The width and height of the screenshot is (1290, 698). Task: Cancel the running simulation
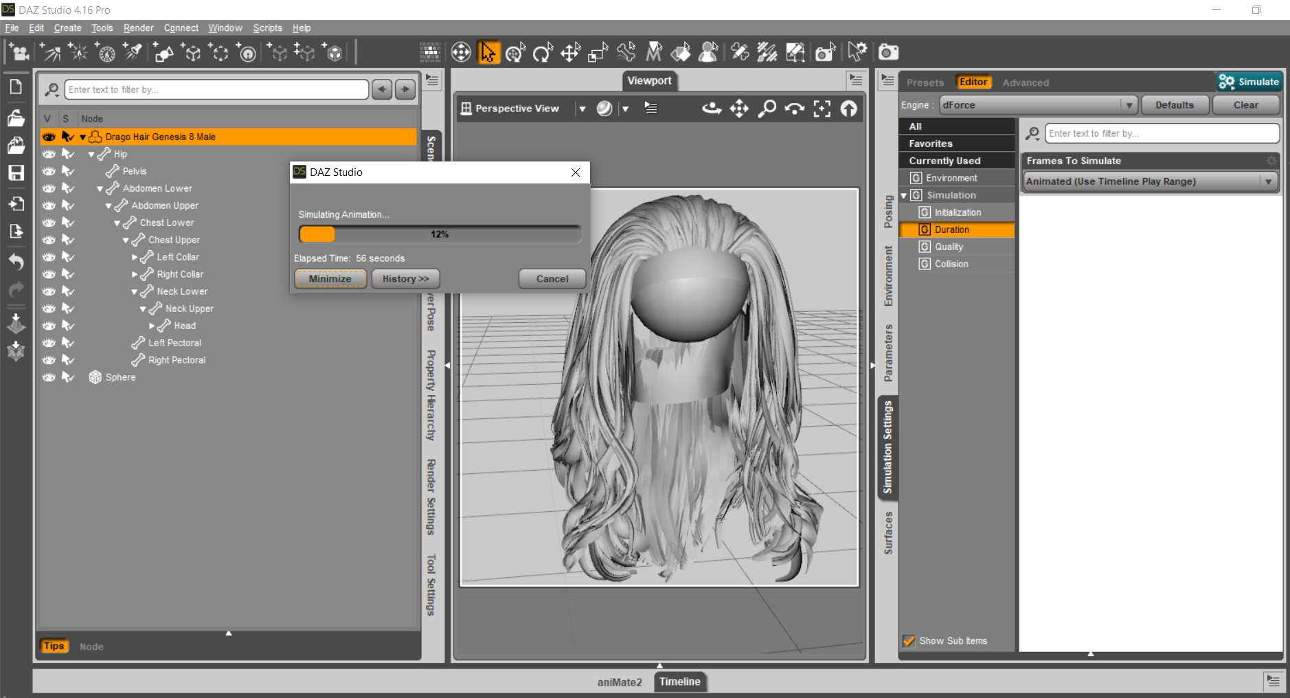click(x=552, y=279)
